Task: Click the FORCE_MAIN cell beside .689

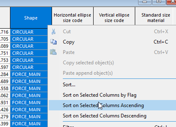Action: click(29, 81)
